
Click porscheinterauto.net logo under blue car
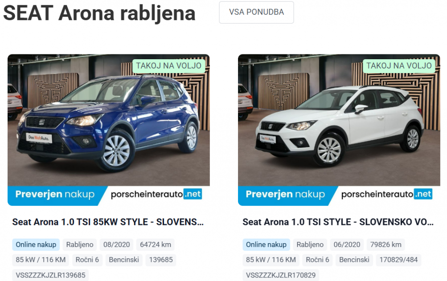(156, 194)
